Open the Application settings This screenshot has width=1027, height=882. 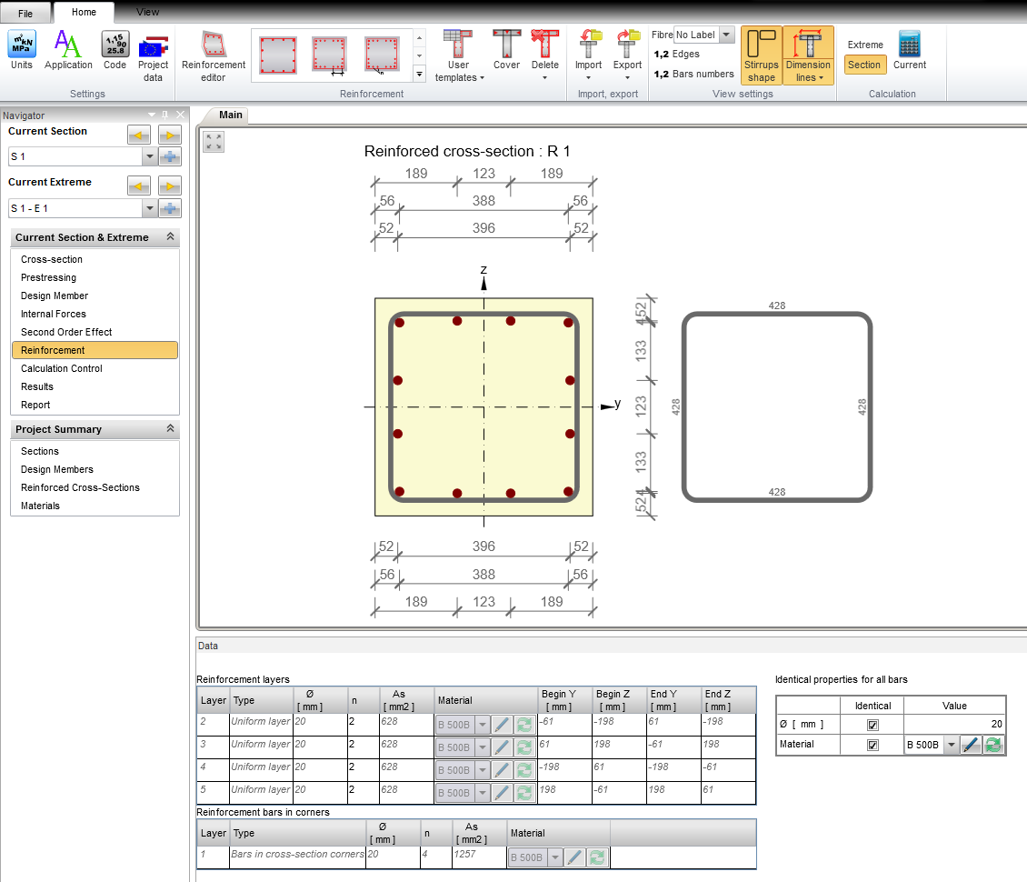click(x=68, y=50)
